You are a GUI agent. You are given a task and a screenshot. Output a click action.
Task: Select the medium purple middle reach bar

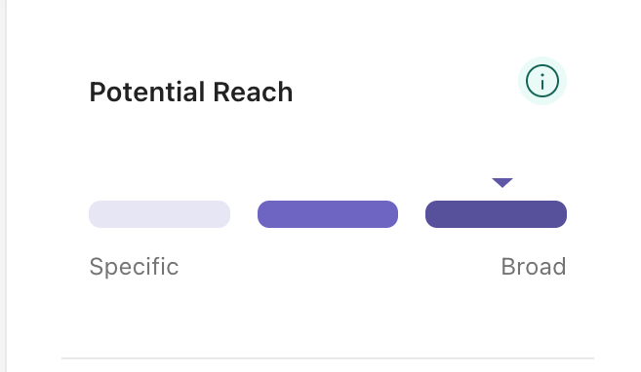(328, 214)
